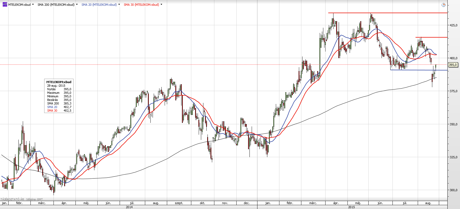Select the blue horizontal support line near 391
Viewport: 460px width, 209px height.
419,70
